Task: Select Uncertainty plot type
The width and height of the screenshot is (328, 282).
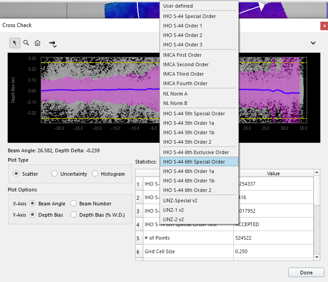Action: pos(55,174)
